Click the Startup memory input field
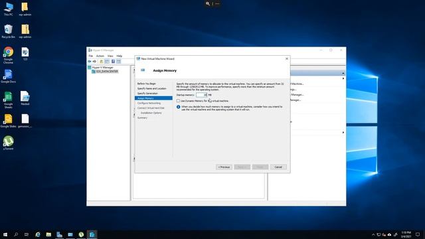Image resolution: width=425 pixels, height=239 pixels. [x=201, y=95]
